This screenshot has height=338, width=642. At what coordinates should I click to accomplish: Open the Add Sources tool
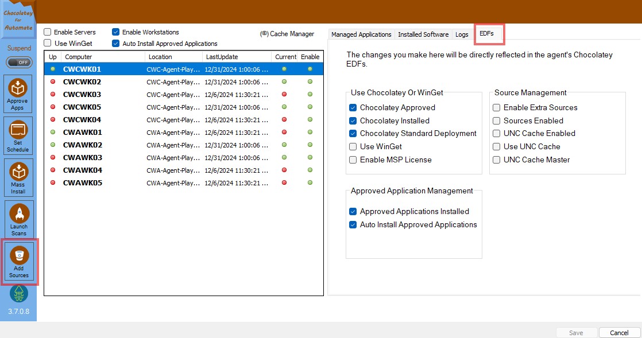(x=19, y=261)
